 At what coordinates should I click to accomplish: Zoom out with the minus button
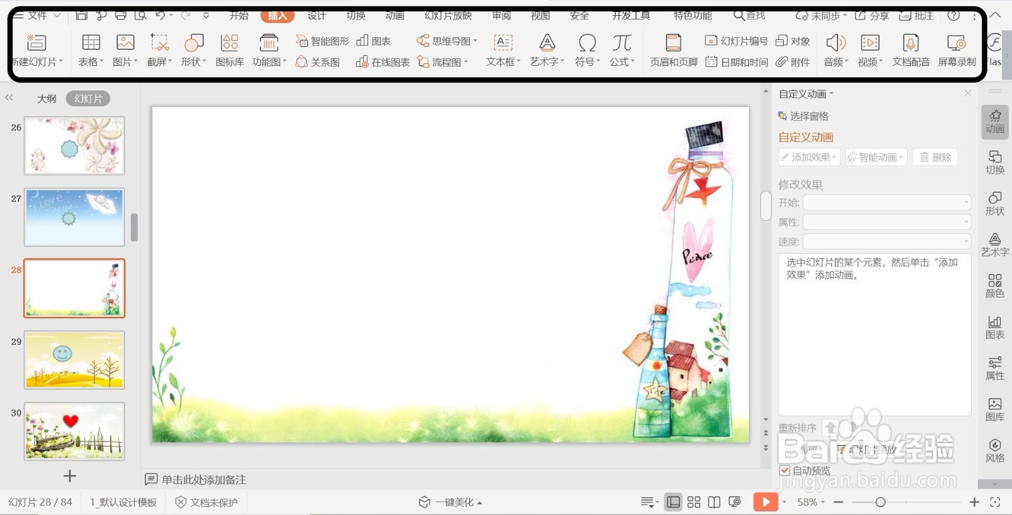pyautogui.click(x=839, y=502)
